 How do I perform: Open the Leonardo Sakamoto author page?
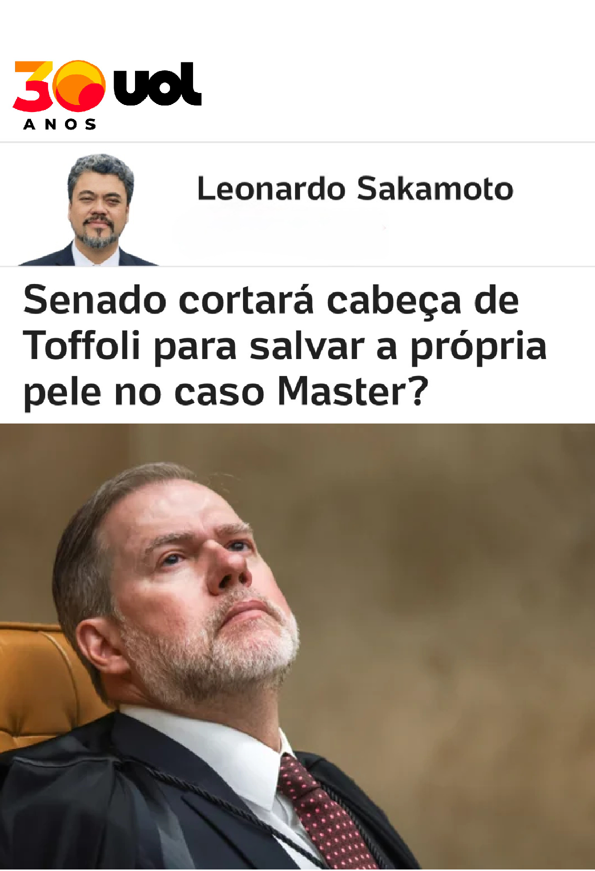click(355, 189)
